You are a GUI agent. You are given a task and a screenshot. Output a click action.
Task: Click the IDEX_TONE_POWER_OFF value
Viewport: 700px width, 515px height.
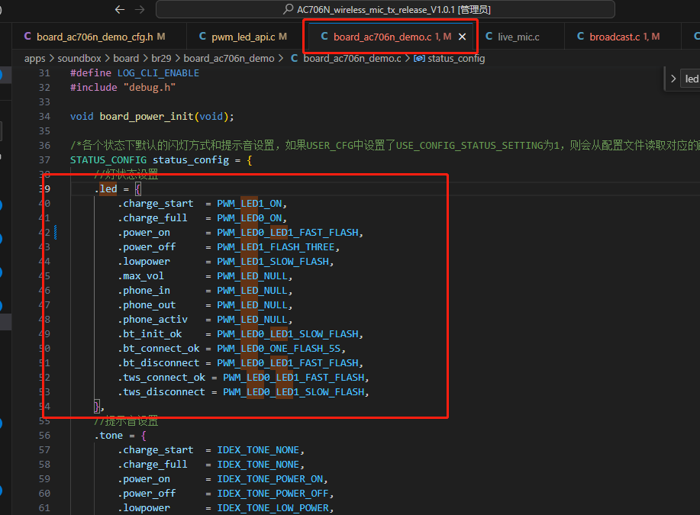coord(273,494)
